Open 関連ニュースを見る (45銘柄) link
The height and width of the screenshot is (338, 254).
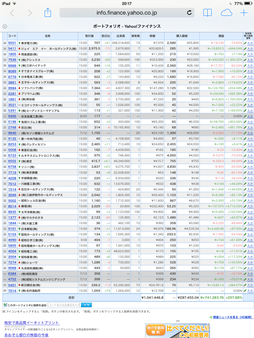233,317
